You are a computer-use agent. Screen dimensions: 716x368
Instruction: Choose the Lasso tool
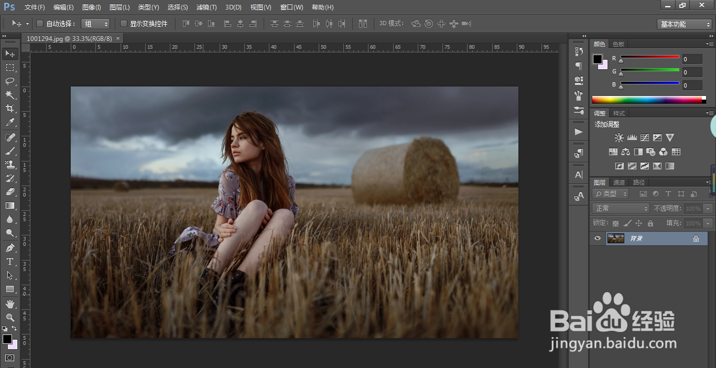(10, 81)
